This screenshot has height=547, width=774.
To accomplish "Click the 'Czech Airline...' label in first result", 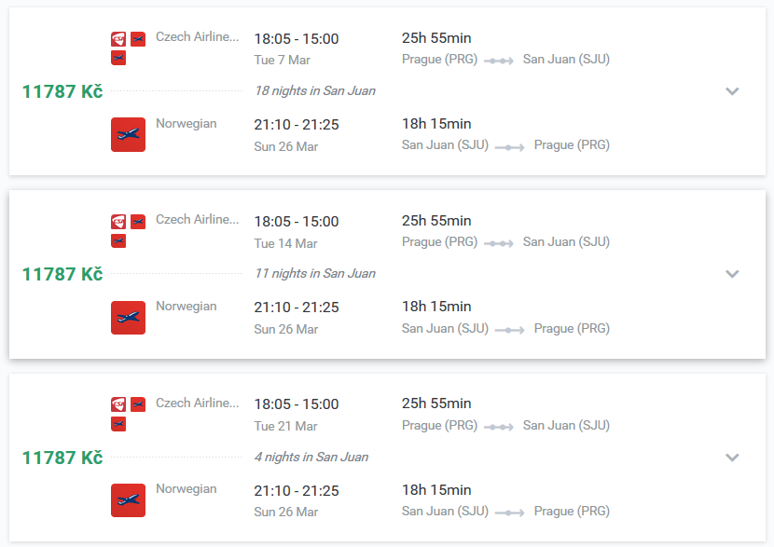I will click(x=198, y=36).
